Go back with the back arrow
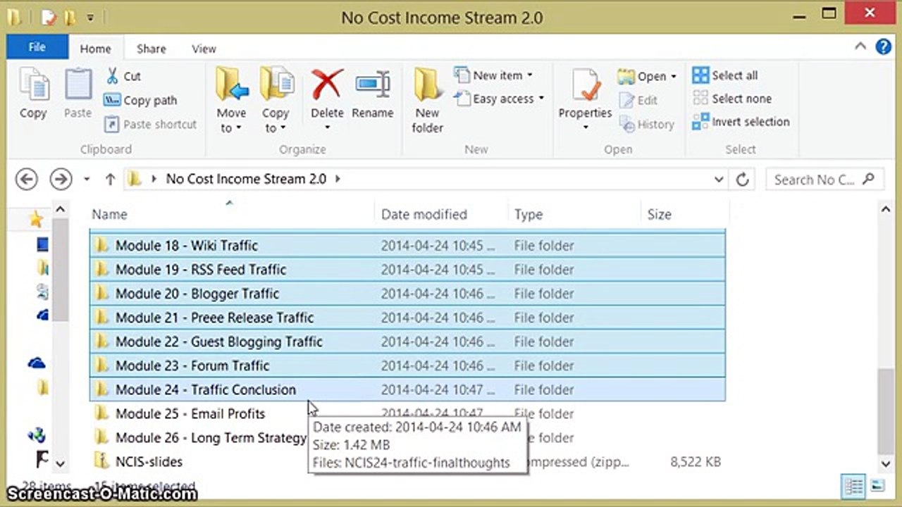902x507 pixels. (x=27, y=179)
